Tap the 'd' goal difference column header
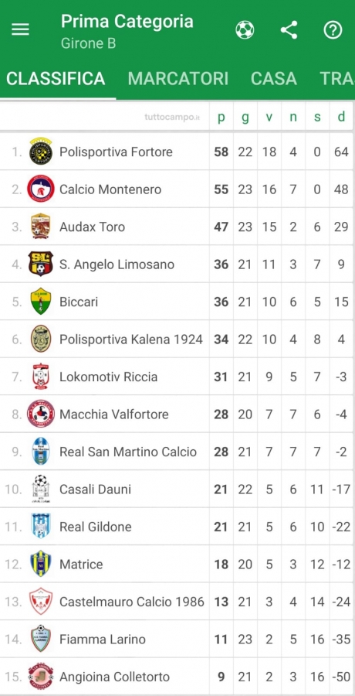Screen dimensions: 355x696 pyautogui.click(x=341, y=117)
